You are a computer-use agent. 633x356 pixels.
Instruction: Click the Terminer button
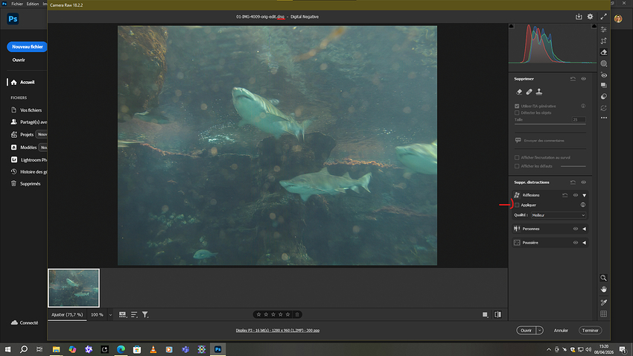click(x=591, y=330)
